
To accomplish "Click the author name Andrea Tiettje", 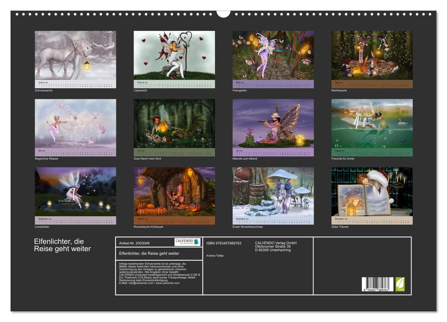I will (215, 255).
